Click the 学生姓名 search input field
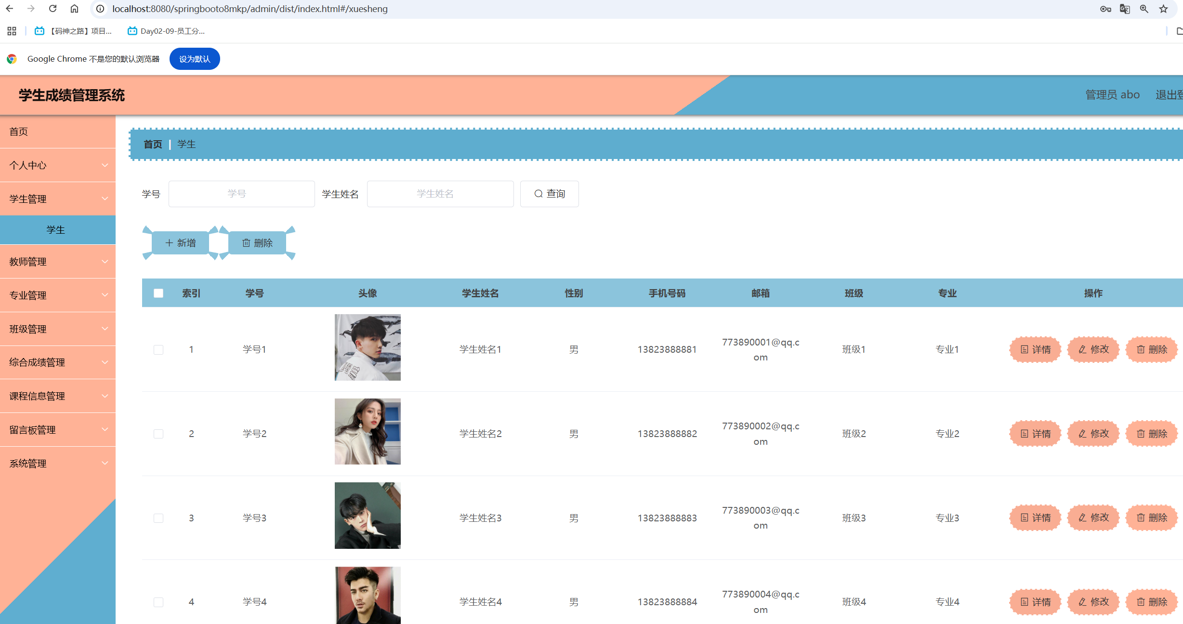 [440, 194]
